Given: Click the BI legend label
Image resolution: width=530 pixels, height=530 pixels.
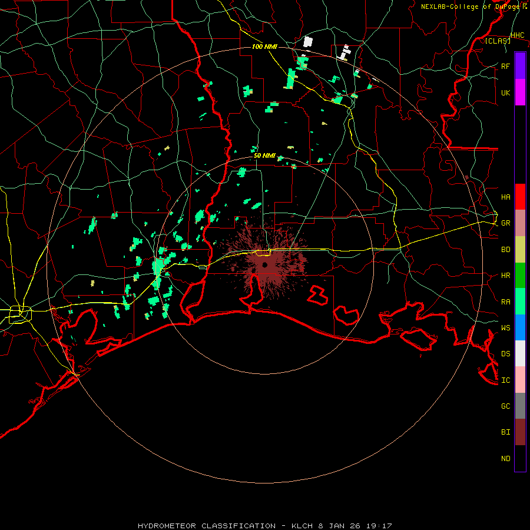Looking at the screenshot, I should coord(505,432).
